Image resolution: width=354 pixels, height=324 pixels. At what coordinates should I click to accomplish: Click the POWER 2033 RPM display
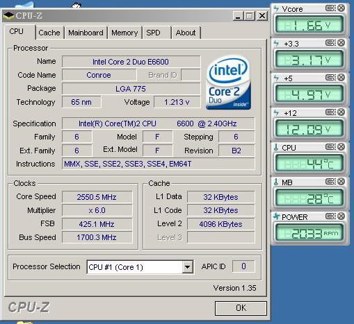[x=309, y=233]
